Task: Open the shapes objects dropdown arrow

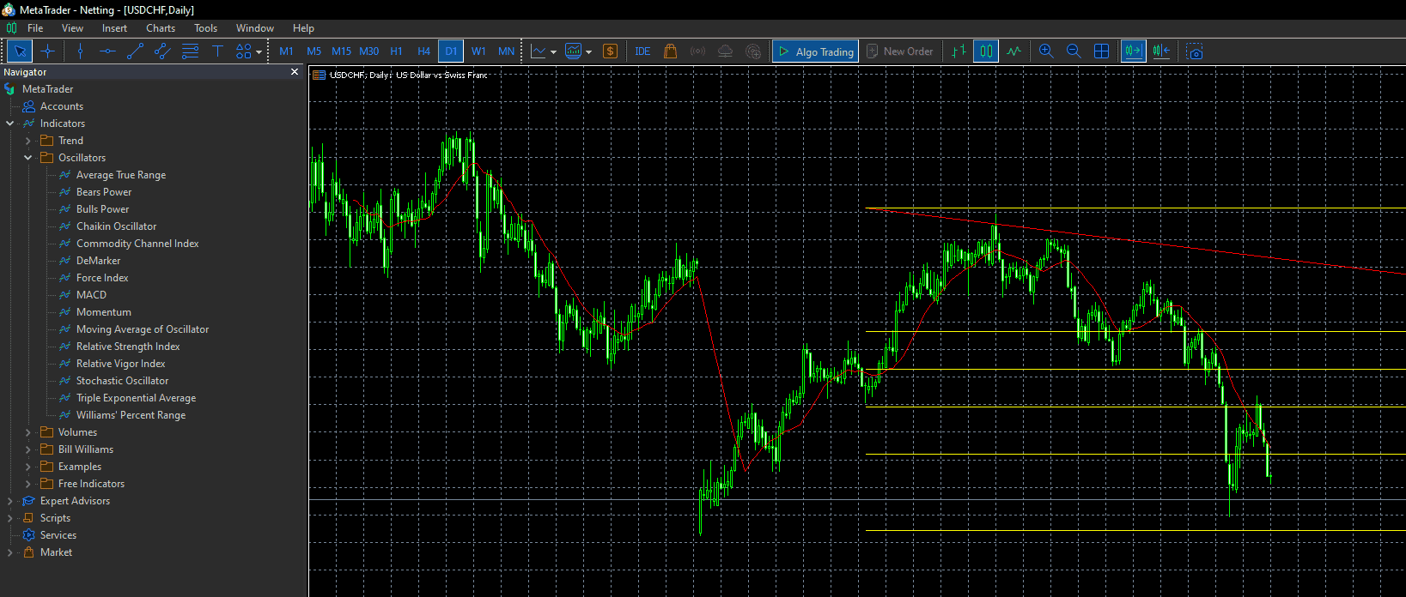Action: coord(259,52)
